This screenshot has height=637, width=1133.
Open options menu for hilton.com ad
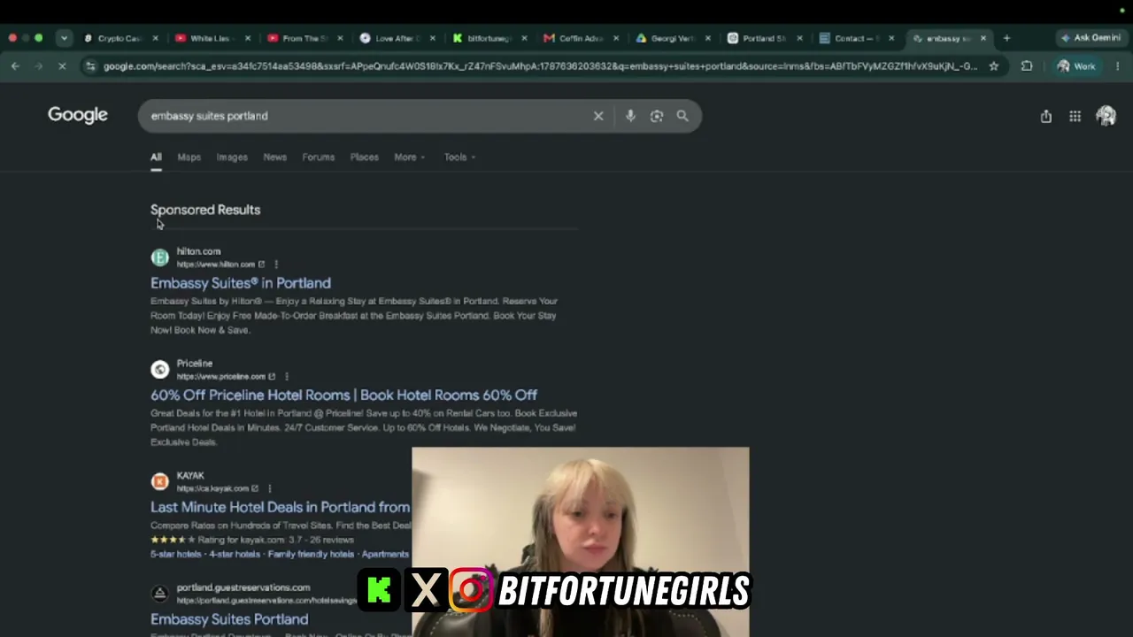click(x=276, y=265)
